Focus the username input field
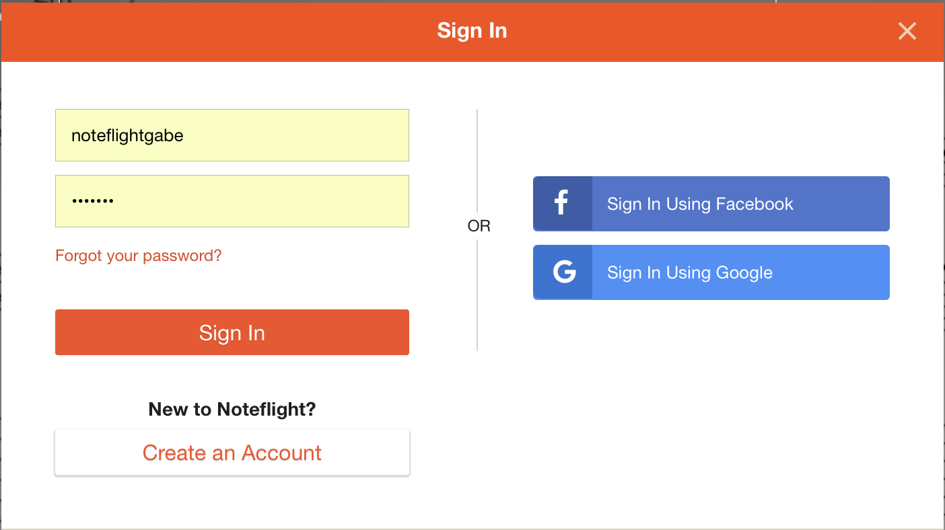The image size is (945, 530). [232, 135]
